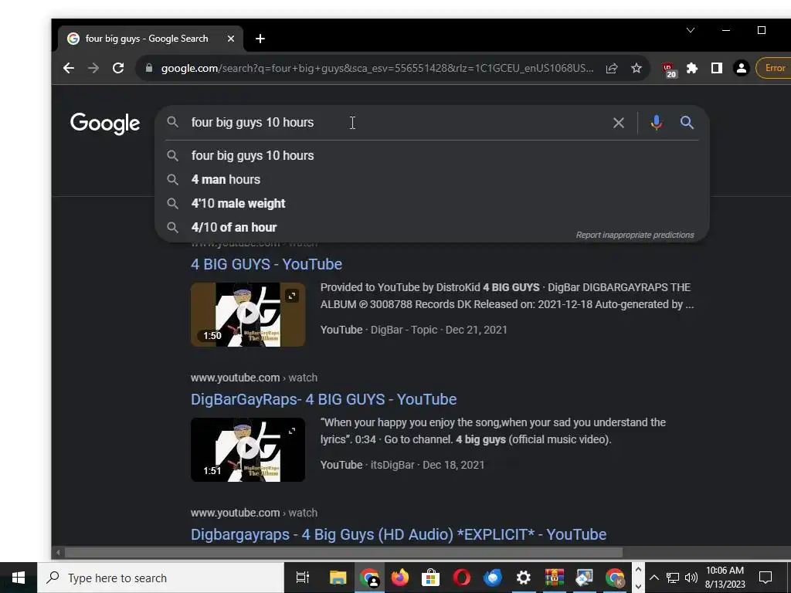Clear the search query with X
The image size is (791, 593).
pos(619,123)
